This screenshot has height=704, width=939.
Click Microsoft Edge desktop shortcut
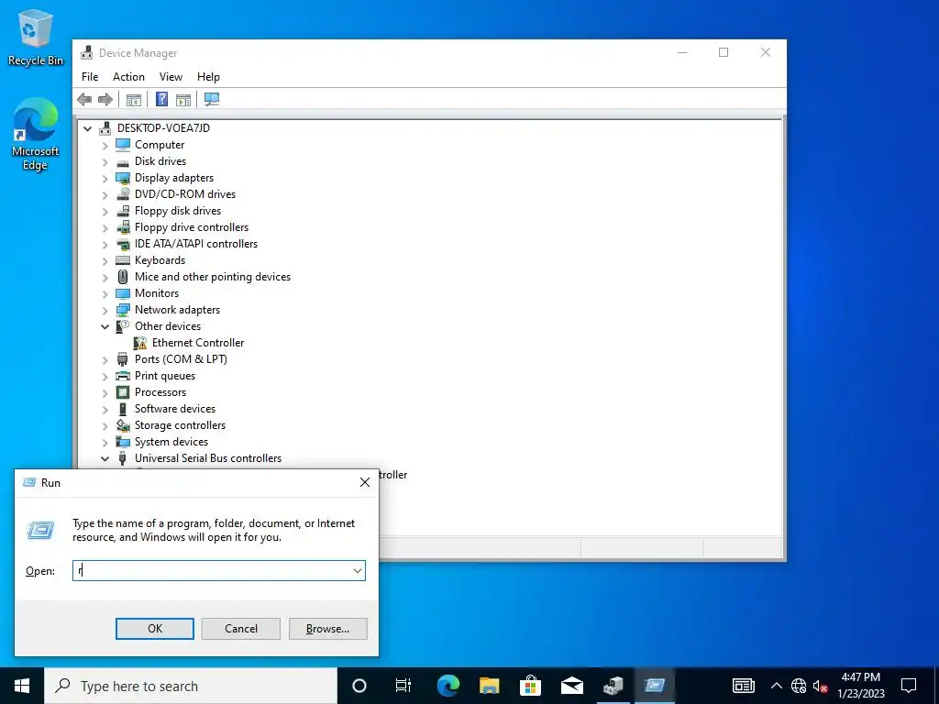(36, 134)
